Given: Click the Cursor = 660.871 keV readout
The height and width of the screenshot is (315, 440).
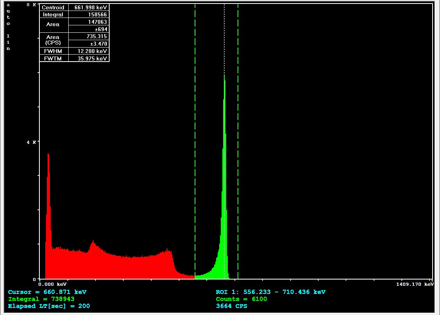Looking at the screenshot, I should point(47,292).
